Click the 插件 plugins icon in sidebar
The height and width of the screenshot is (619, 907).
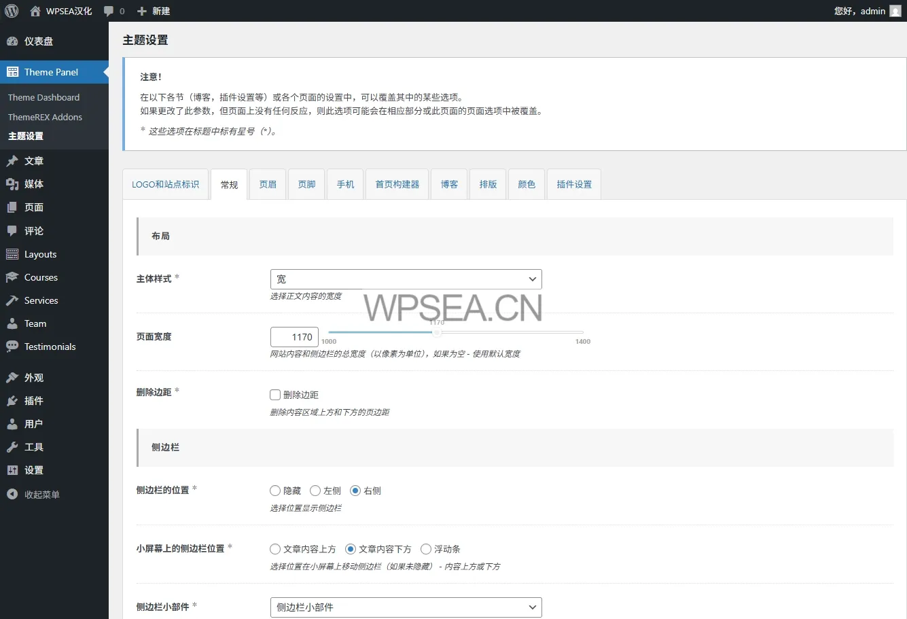(x=12, y=401)
